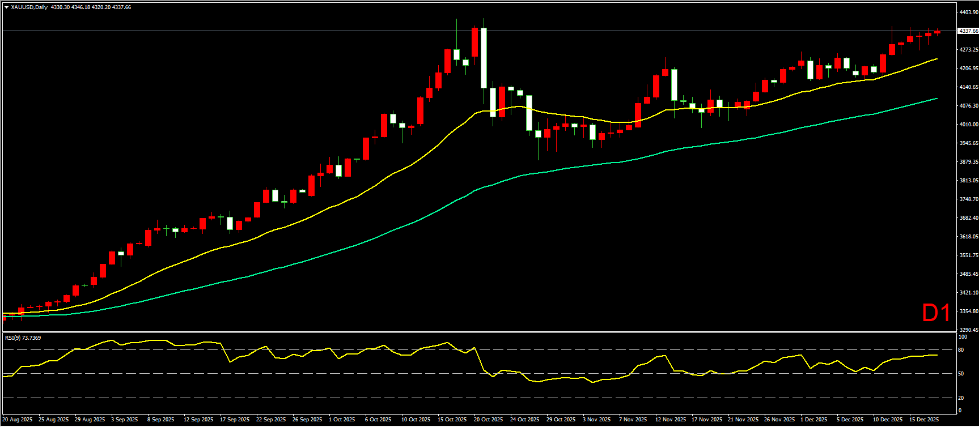The height and width of the screenshot is (427, 979).
Task: Click the 4010.00 label on the price scale
Action: pos(968,124)
